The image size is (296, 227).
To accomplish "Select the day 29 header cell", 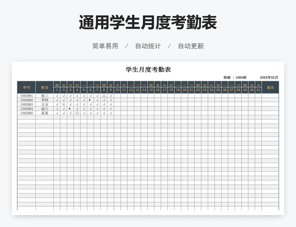I will 245,90.
